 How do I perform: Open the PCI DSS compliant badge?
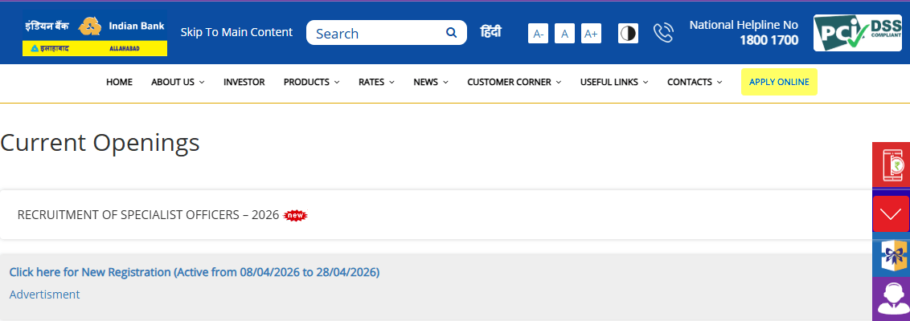click(857, 33)
